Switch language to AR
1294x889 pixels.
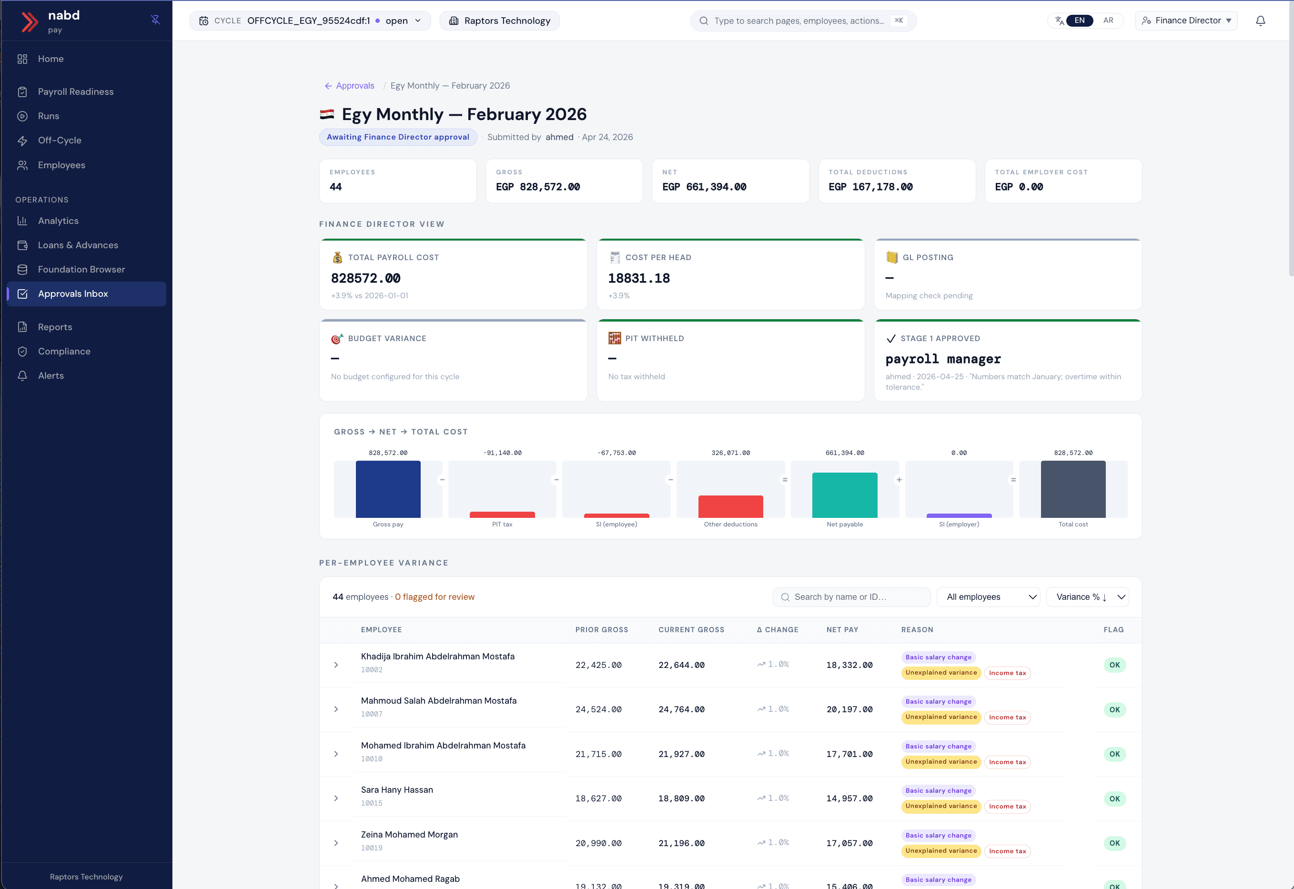tap(1108, 20)
